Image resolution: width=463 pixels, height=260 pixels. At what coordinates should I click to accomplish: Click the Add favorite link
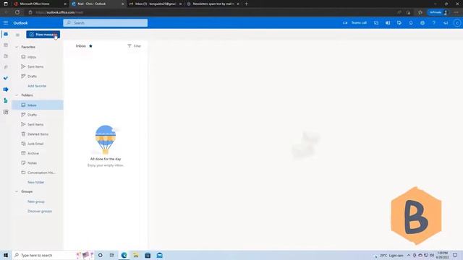click(x=37, y=86)
